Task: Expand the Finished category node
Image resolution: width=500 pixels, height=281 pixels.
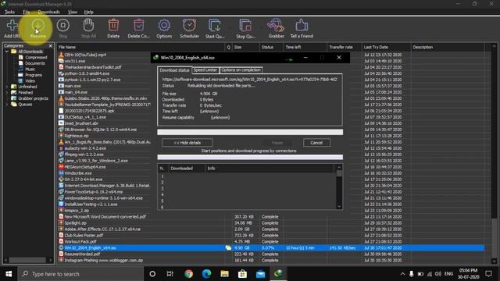Action: point(7,92)
